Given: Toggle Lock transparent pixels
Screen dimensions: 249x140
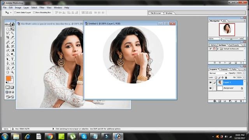Looking at the screenshot, I should (216, 77).
